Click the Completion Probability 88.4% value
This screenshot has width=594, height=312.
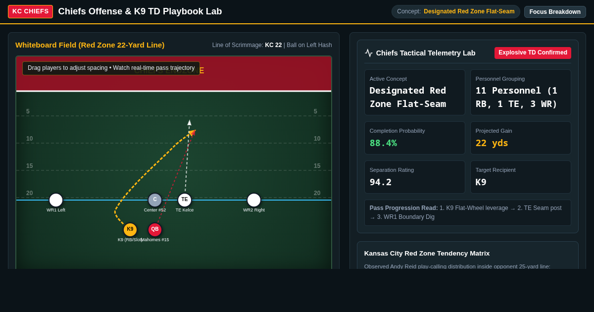(383, 143)
